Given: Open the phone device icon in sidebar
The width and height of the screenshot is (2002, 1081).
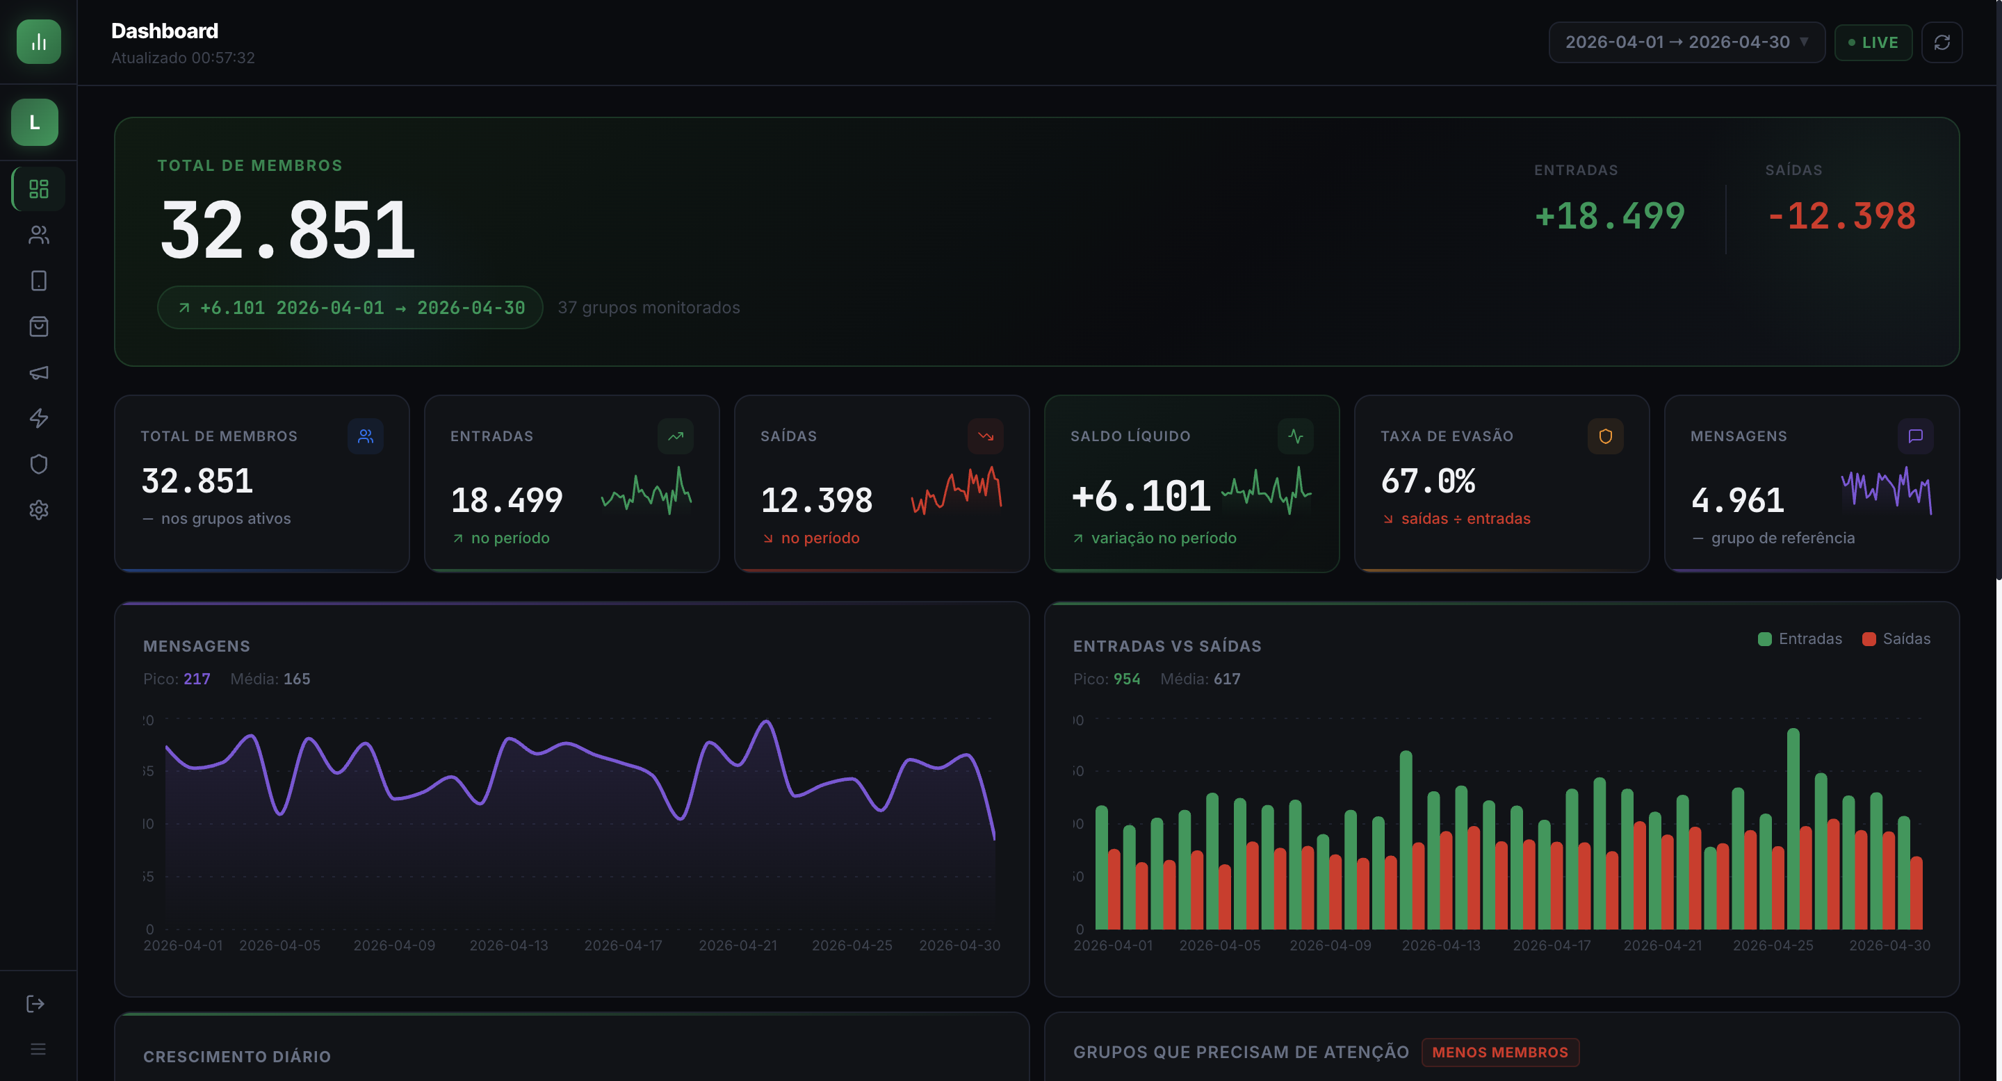Looking at the screenshot, I should coord(38,281).
